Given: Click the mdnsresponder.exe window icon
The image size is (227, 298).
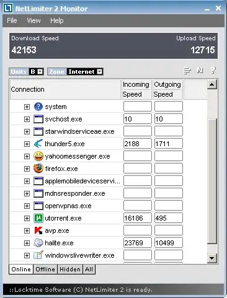Looking at the screenshot, I should [x=38, y=193].
